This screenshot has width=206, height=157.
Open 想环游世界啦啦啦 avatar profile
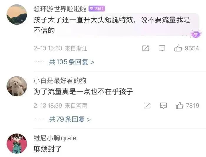tap(17, 14)
